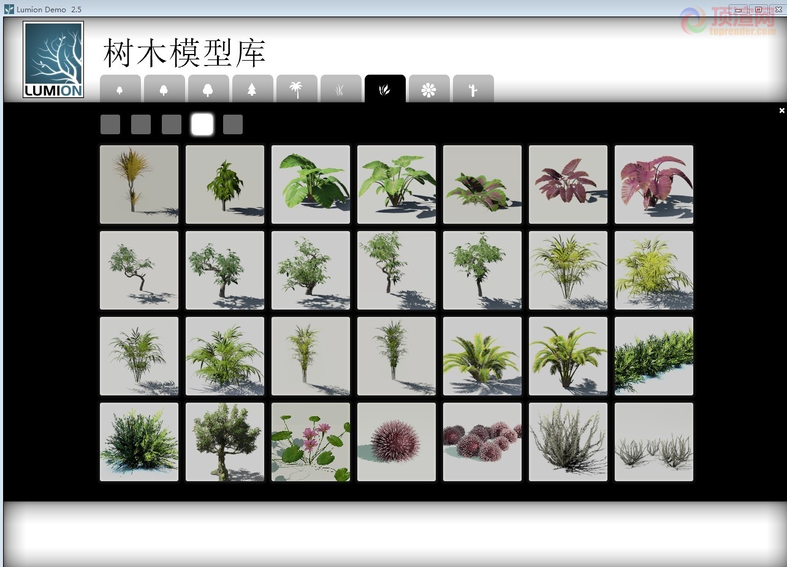Pick the tall slender crooked tree in second row
The image size is (787, 567).
click(x=397, y=270)
